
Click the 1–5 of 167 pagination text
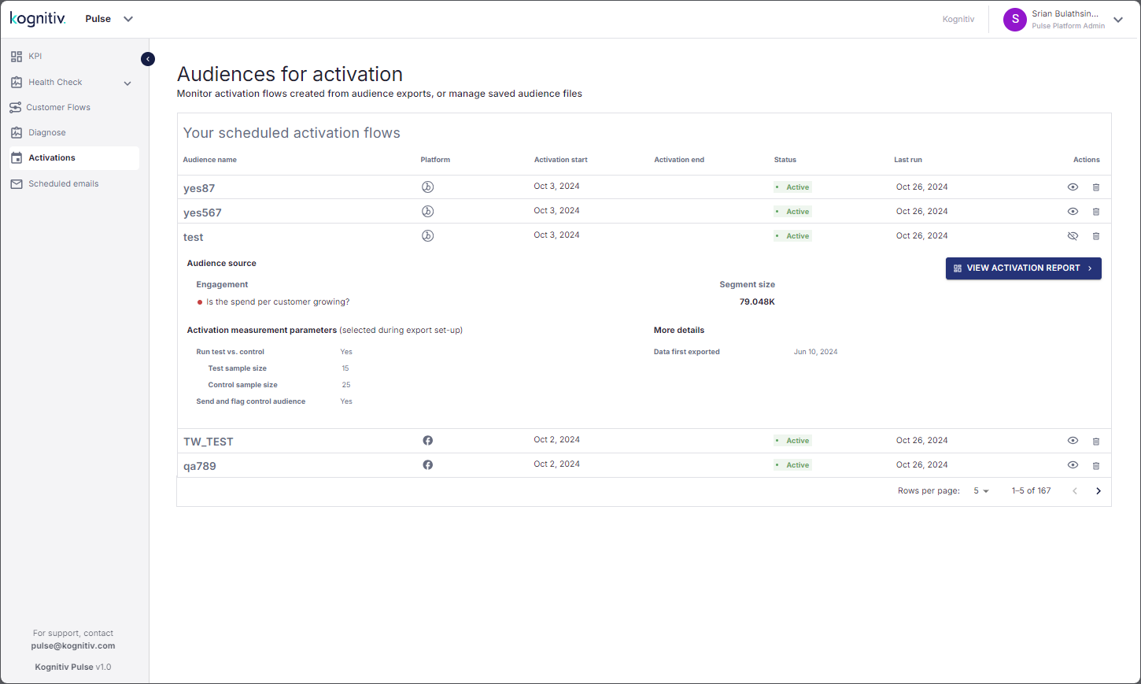(x=1032, y=491)
